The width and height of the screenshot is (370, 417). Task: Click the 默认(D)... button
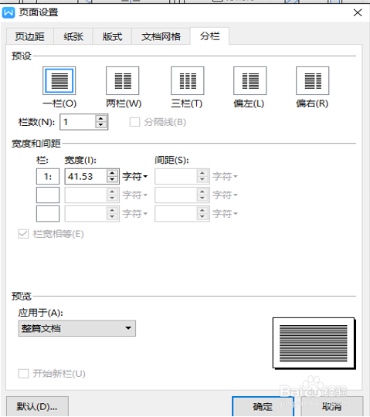pos(37,406)
